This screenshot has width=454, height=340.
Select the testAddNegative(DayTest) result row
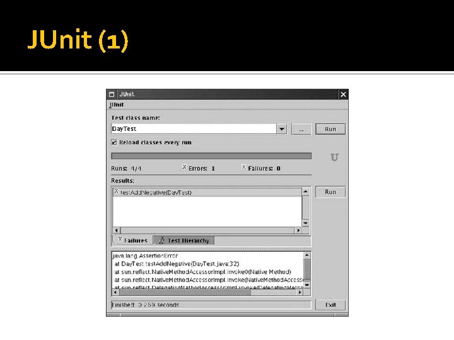click(x=207, y=192)
